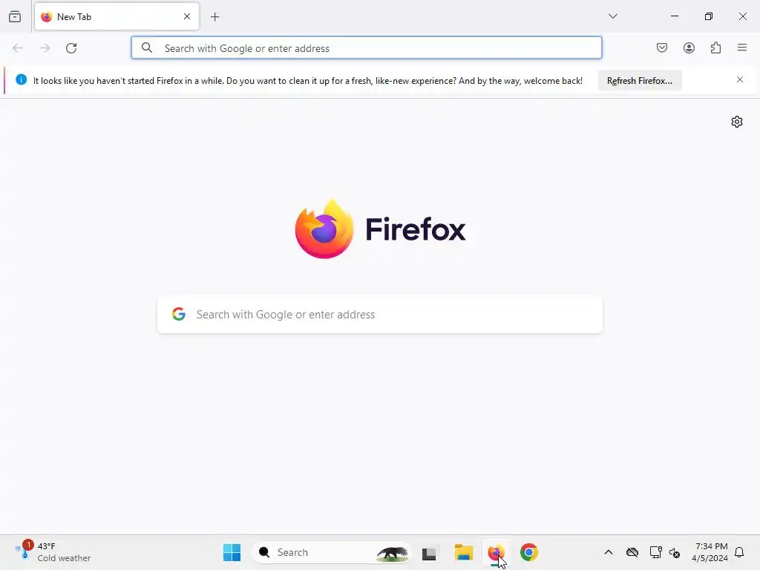Reload the current page
Viewport: 760px width, 570px height.
(x=71, y=48)
